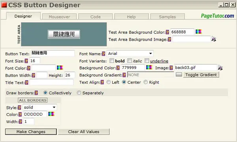Click the preview button in test area
The width and height of the screenshot is (237, 142).
(64, 34)
